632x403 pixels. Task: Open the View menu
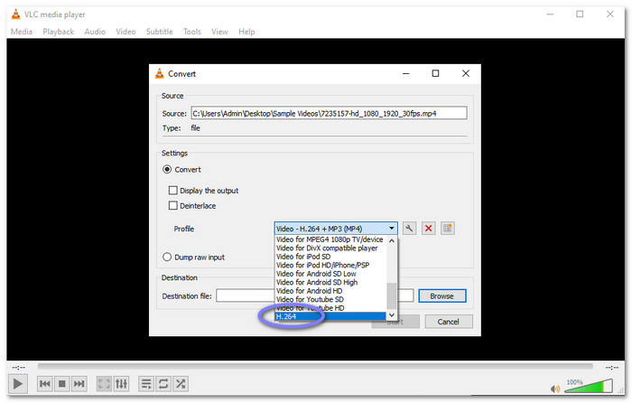[219, 32]
